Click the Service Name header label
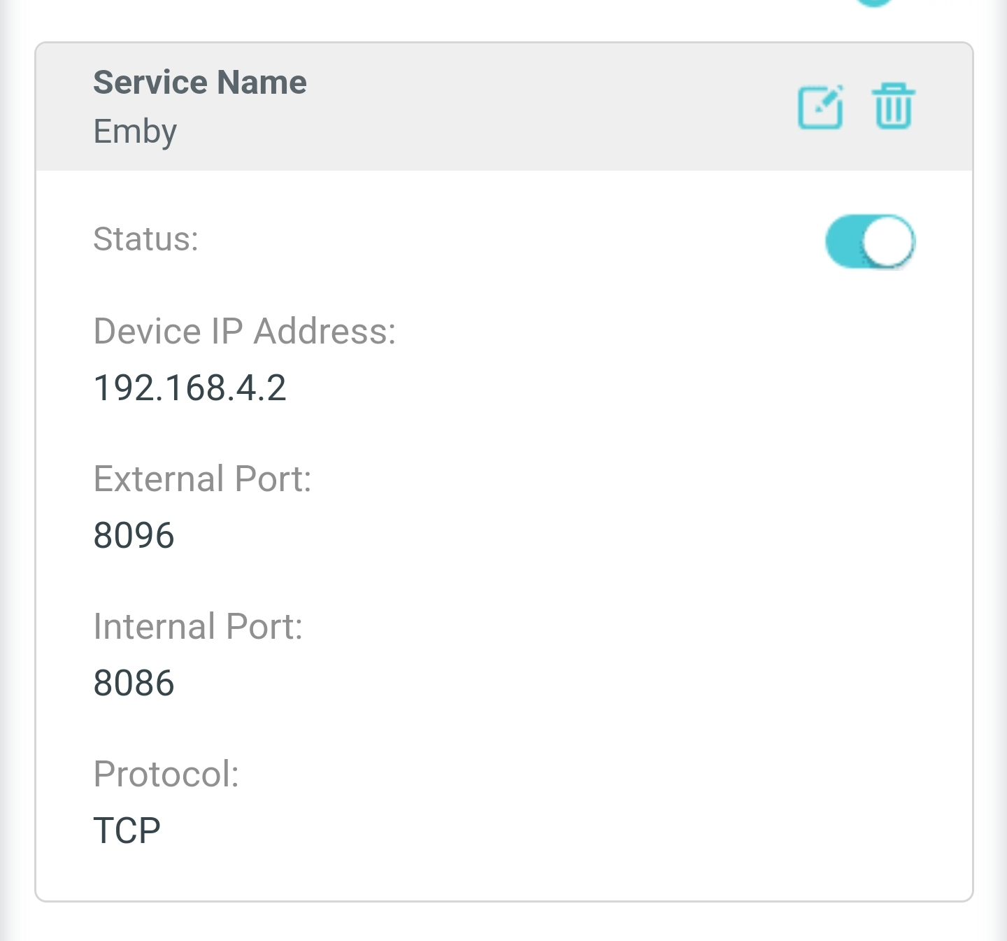1007x941 pixels. (201, 81)
